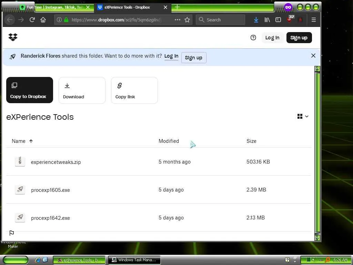Open the grid view layout dropdown
Image resolution: width=353 pixels, height=265 pixels.
[303, 116]
